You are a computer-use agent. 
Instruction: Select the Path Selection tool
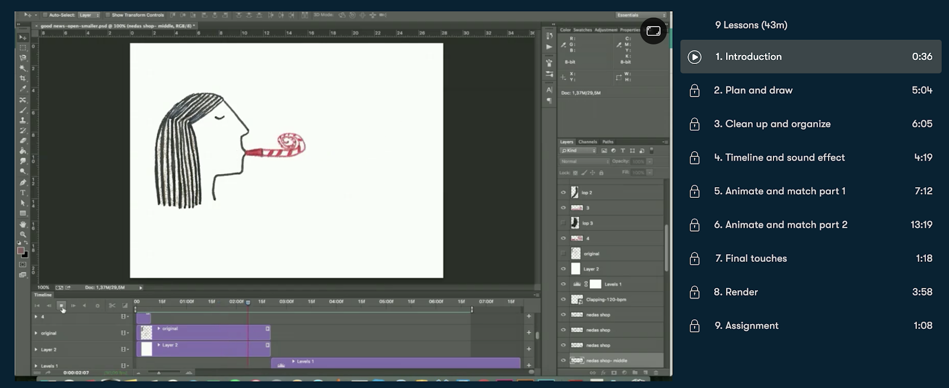click(x=23, y=203)
